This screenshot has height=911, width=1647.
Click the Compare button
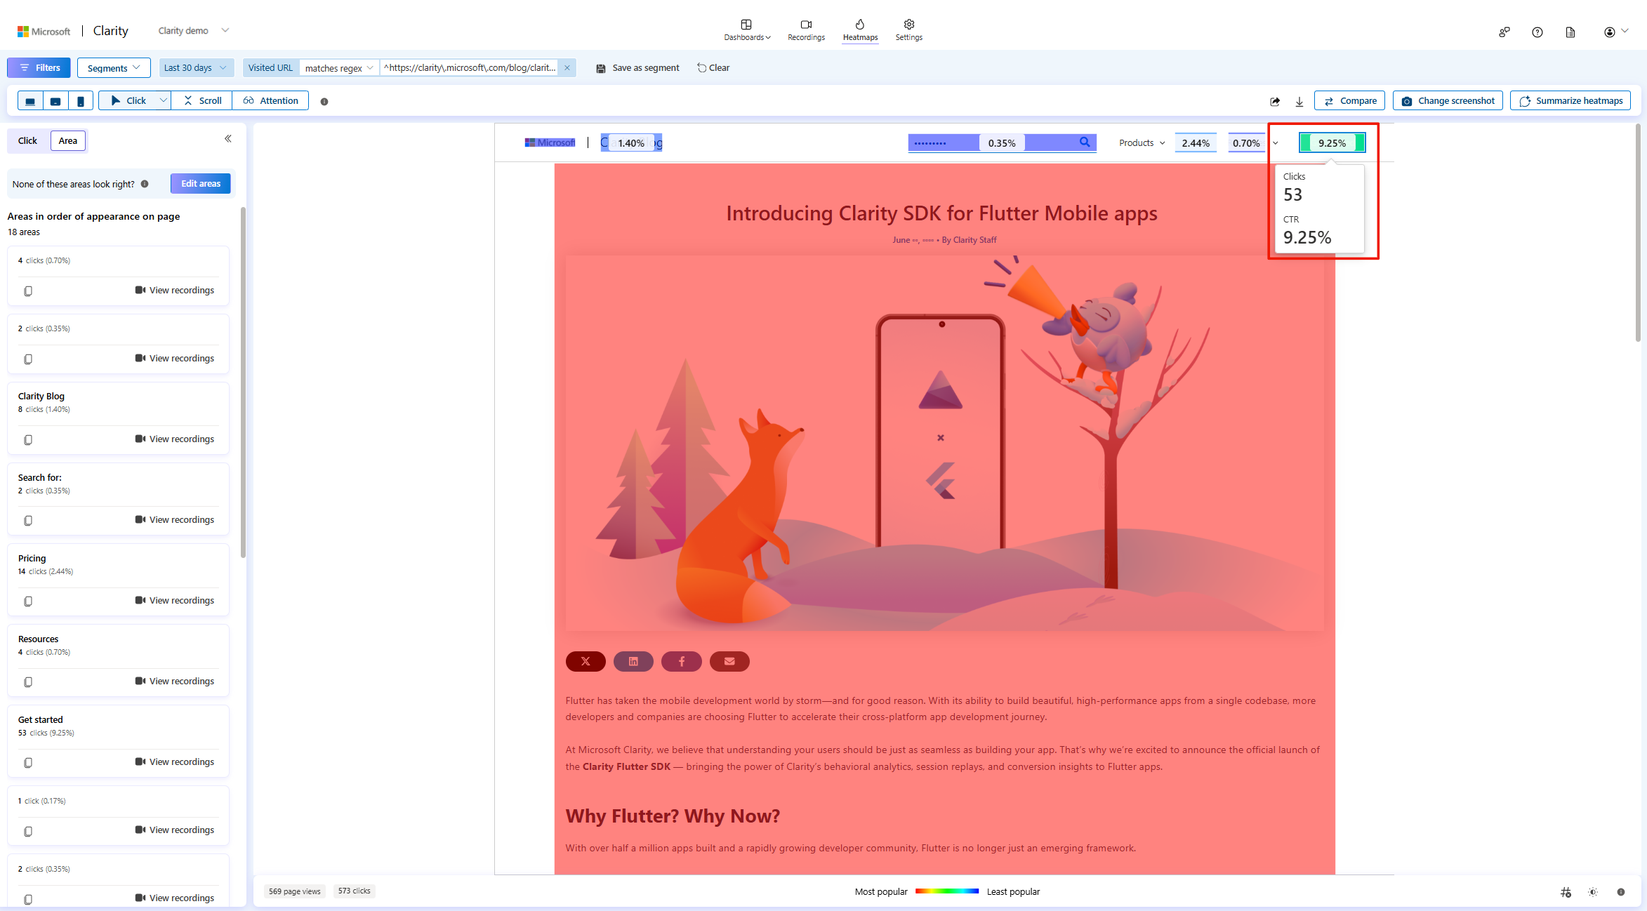1349,101
